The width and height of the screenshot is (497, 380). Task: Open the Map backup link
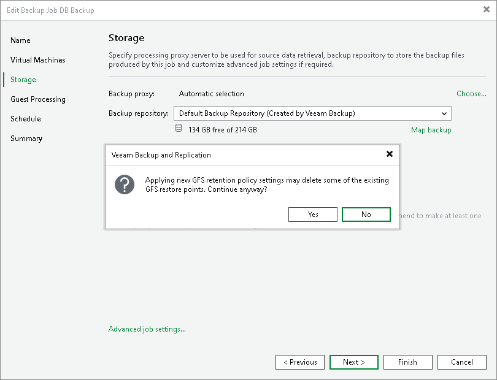pos(431,130)
